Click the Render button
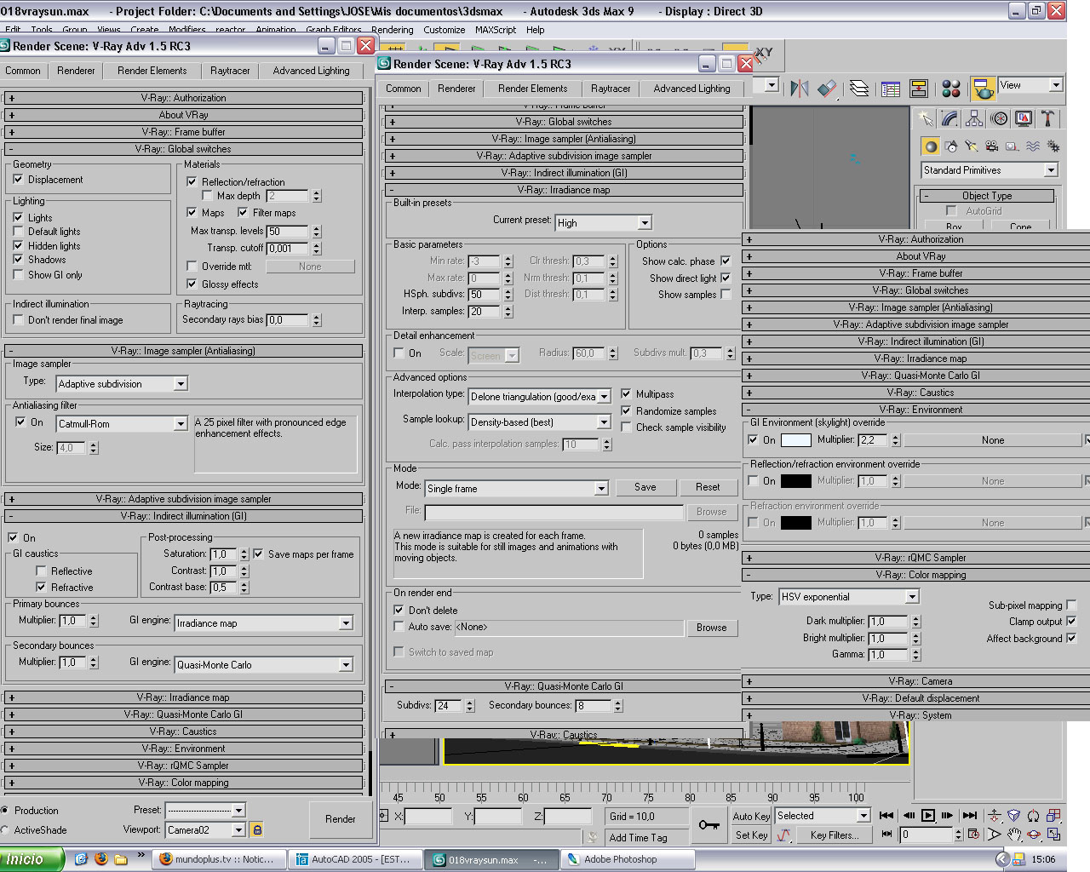This screenshot has height=872, width=1090. pos(341,819)
